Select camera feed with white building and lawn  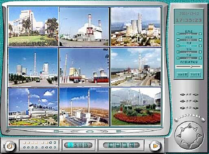pyautogui.click(x=33, y=26)
